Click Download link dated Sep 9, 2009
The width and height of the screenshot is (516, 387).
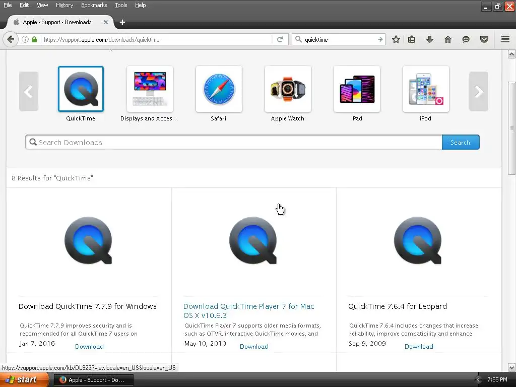[419, 347]
